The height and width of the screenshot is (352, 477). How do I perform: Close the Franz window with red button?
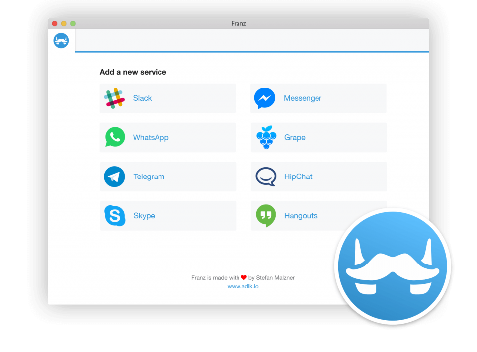pos(55,23)
